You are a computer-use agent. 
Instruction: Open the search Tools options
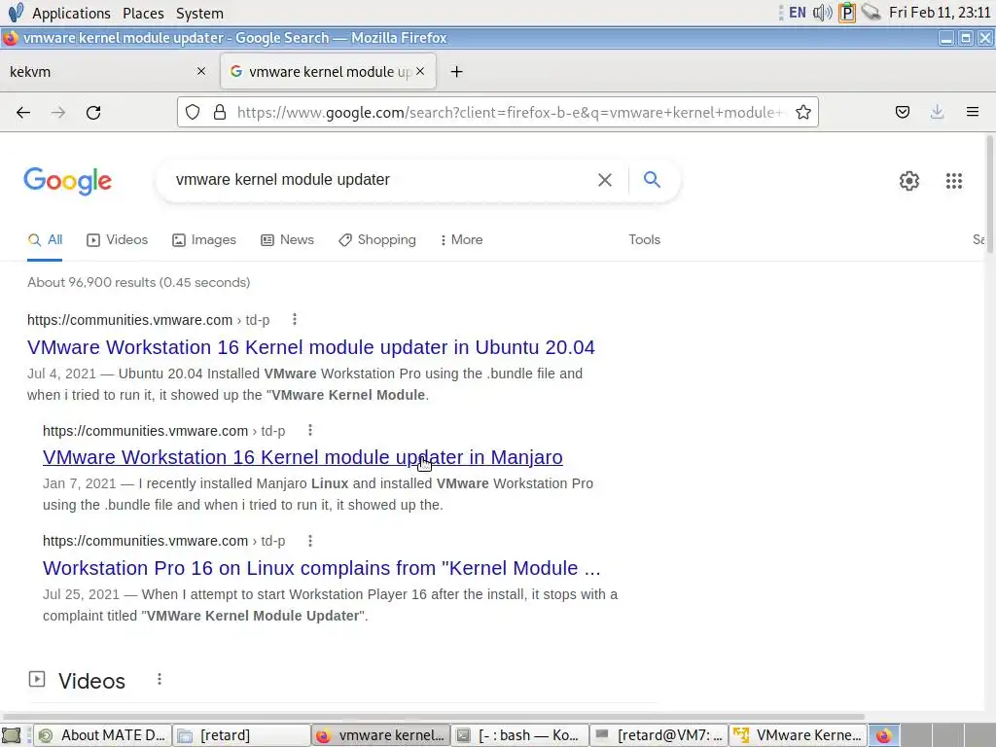point(644,239)
